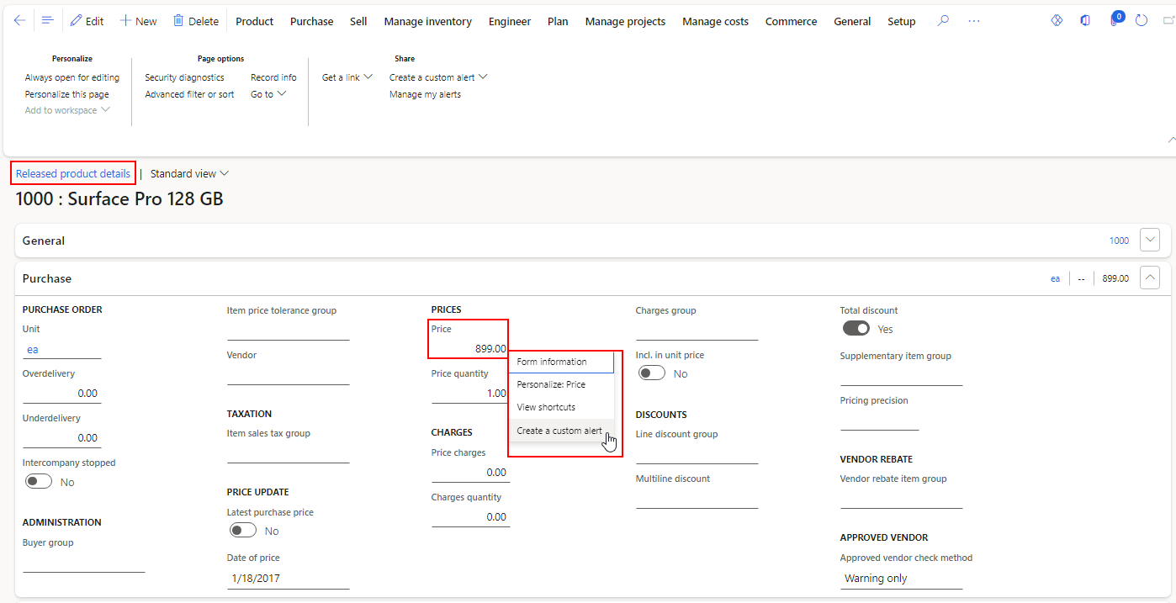Open the Manage costs menu
Image resolution: width=1176 pixels, height=603 pixels.
715,21
